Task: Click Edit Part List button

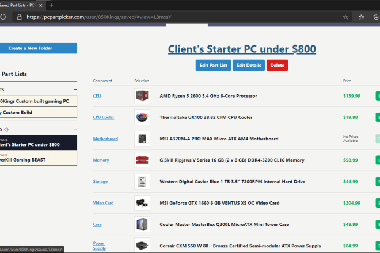Action: click(x=213, y=66)
